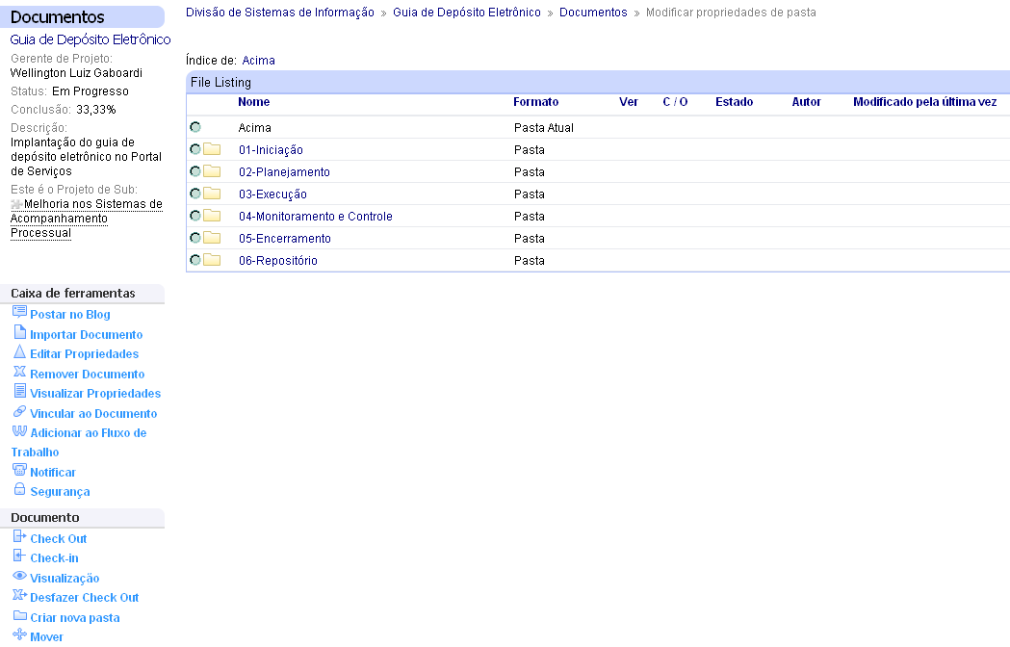Select the 03-Execução radio button
This screenshot has height=647, width=1010.
195,194
